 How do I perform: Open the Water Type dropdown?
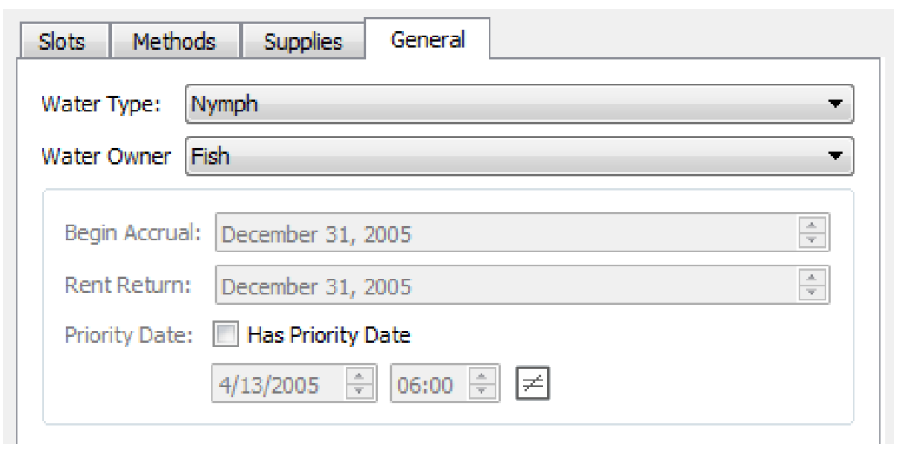click(x=519, y=105)
